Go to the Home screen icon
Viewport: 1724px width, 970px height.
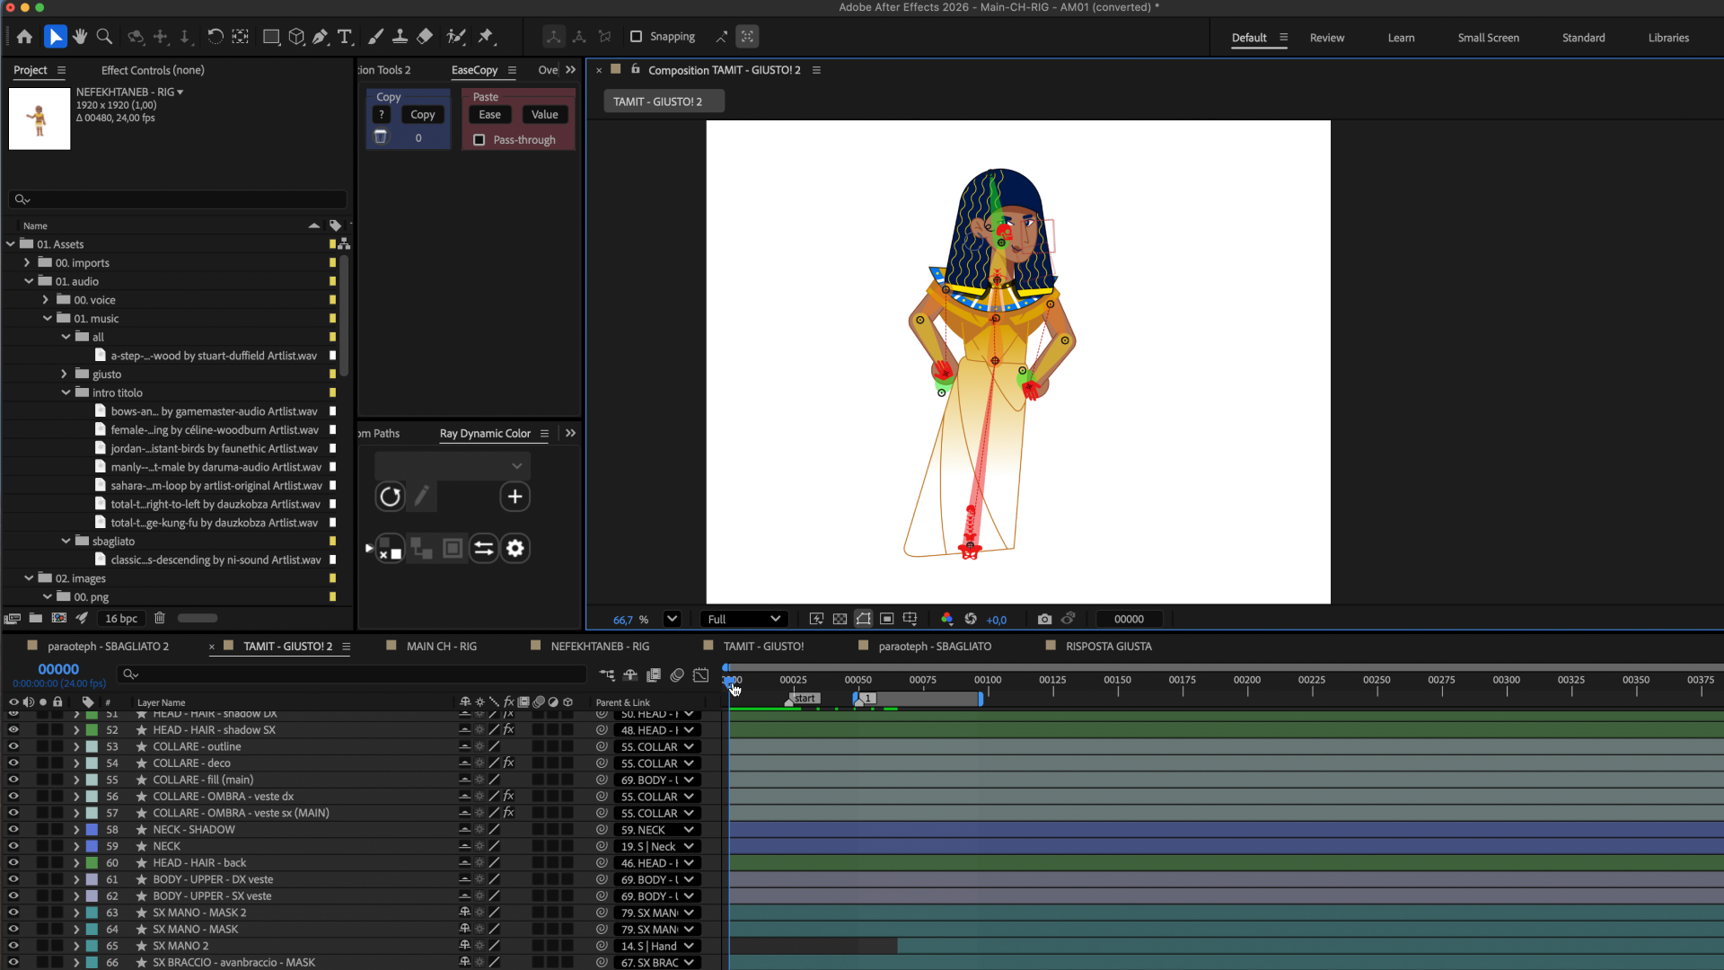click(x=24, y=37)
